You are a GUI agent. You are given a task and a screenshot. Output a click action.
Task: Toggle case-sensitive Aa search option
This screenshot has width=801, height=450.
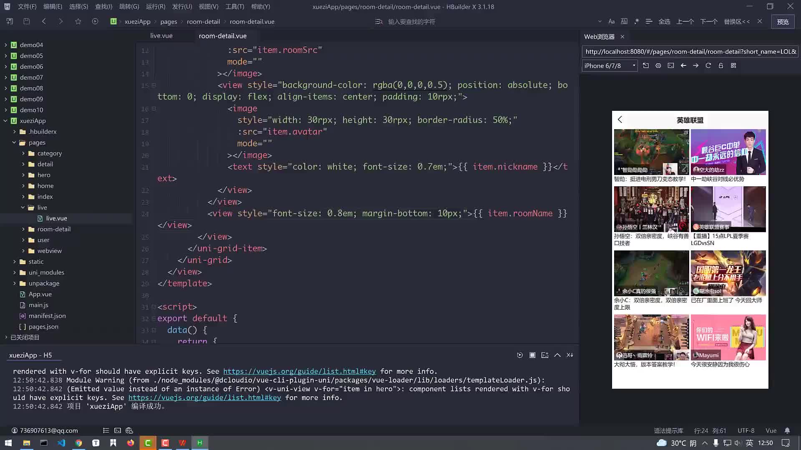pyautogui.click(x=612, y=21)
